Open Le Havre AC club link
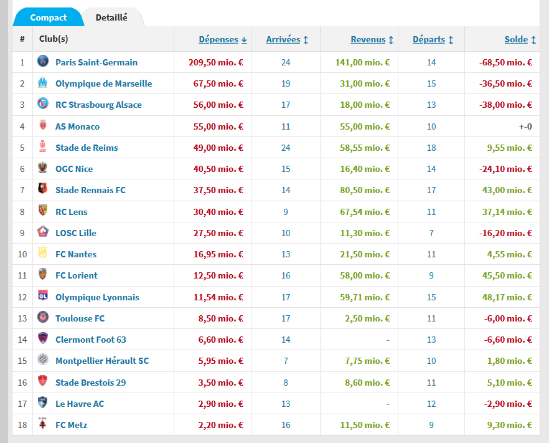This screenshot has width=549, height=443. pos(80,404)
